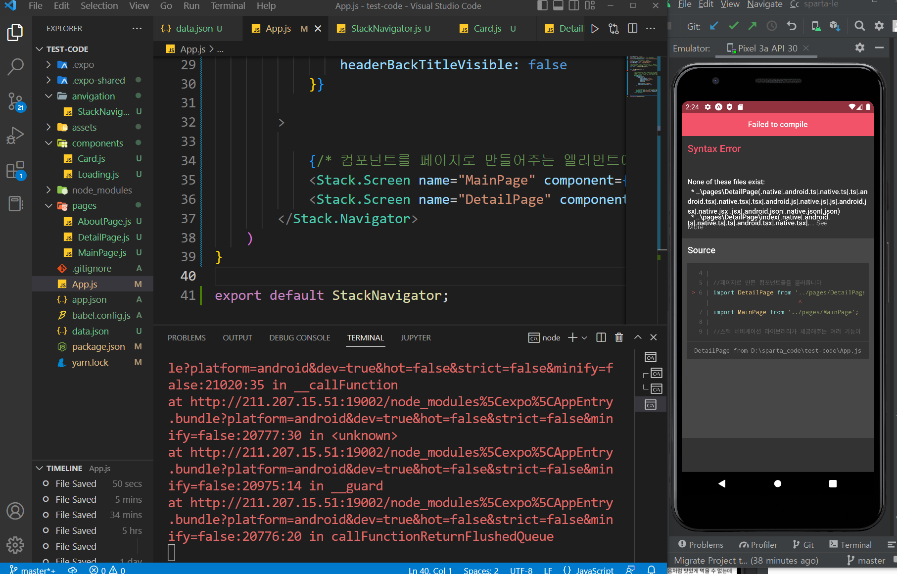
Task: Open the Accounts menu in the activity bar
Action: coord(15,511)
